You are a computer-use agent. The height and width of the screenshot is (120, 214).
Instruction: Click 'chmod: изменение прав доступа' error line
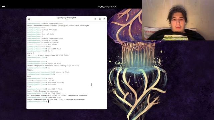(56, 99)
